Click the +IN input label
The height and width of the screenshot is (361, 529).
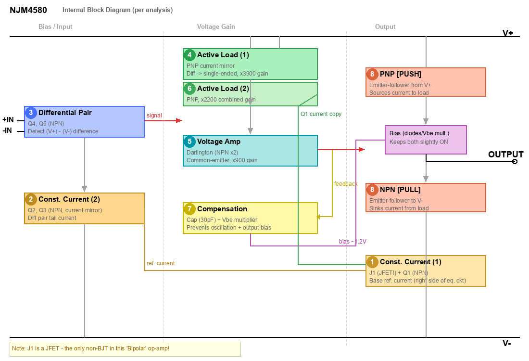(8, 120)
